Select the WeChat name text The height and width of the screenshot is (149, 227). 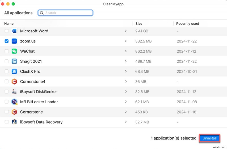point(27,51)
